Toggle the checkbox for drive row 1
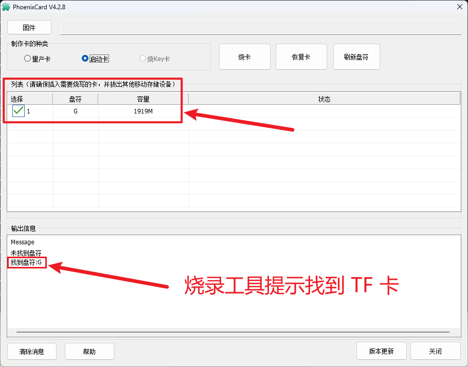 coord(19,111)
